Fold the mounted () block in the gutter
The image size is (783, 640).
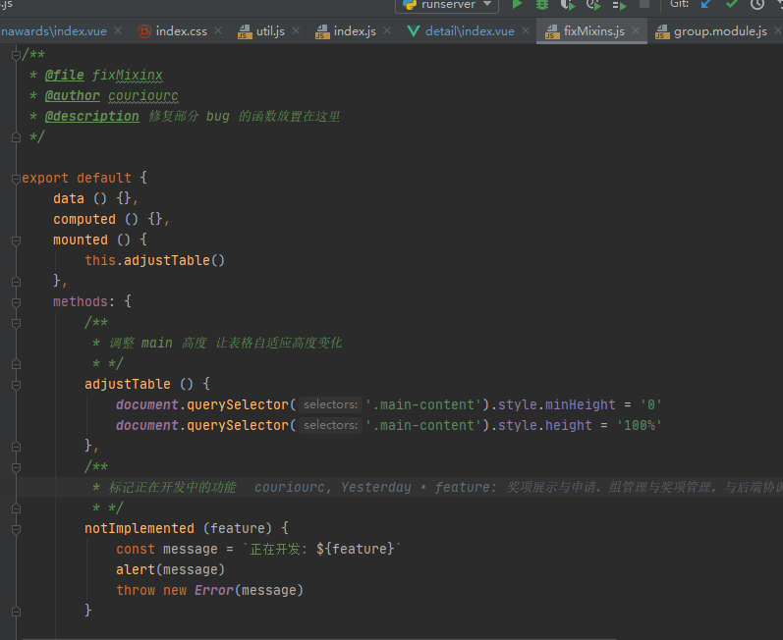pyautogui.click(x=16, y=240)
